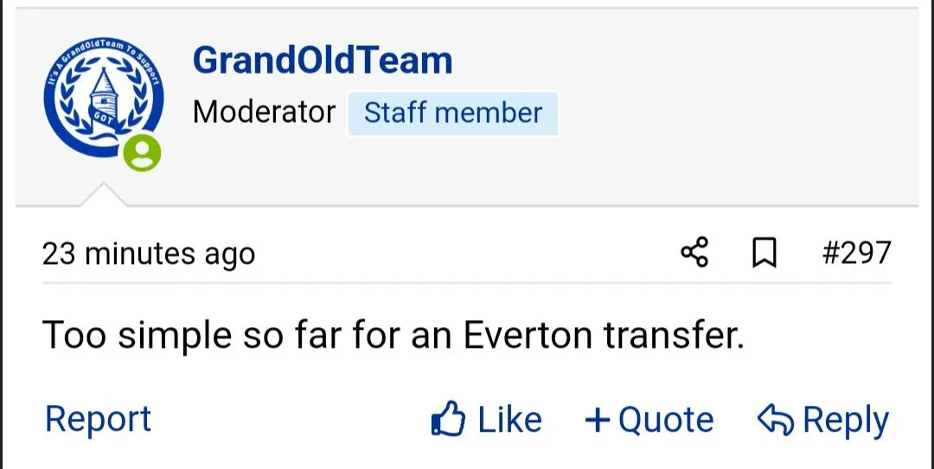Select the Quote text to multi-quote
The image size is (934, 469).
pos(666,421)
